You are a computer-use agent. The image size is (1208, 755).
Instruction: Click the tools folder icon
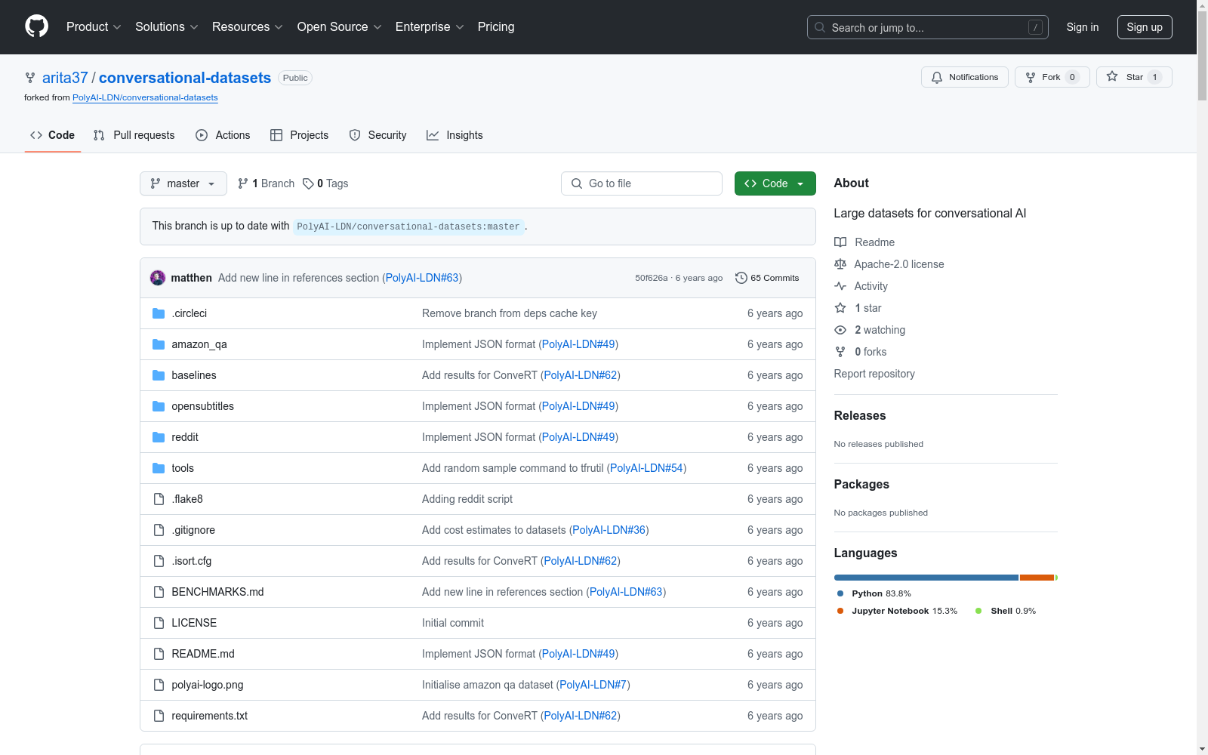[159, 468]
